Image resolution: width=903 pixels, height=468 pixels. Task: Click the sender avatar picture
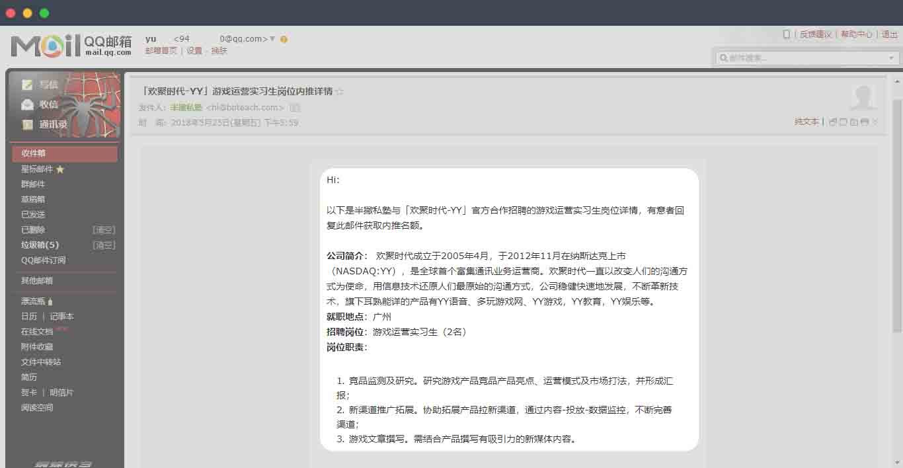point(863,98)
